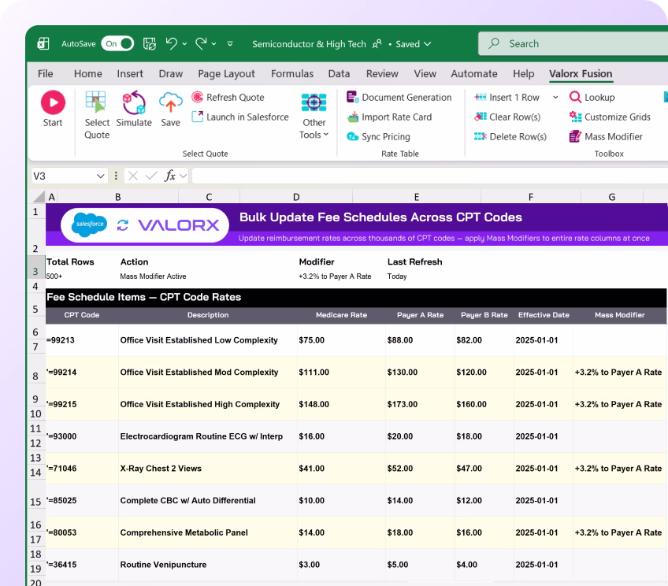Select column E header
Image resolution: width=668 pixels, height=586 pixels.
pos(417,197)
